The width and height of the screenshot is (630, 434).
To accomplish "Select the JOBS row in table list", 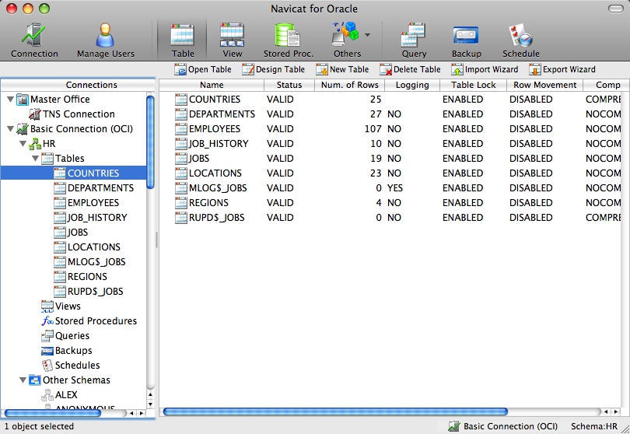I will (x=390, y=159).
